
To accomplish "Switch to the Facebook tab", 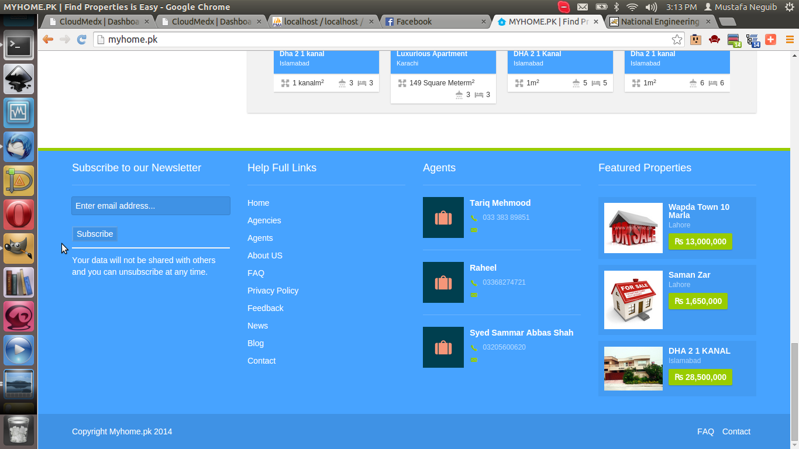I will click(x=436, y=22).
